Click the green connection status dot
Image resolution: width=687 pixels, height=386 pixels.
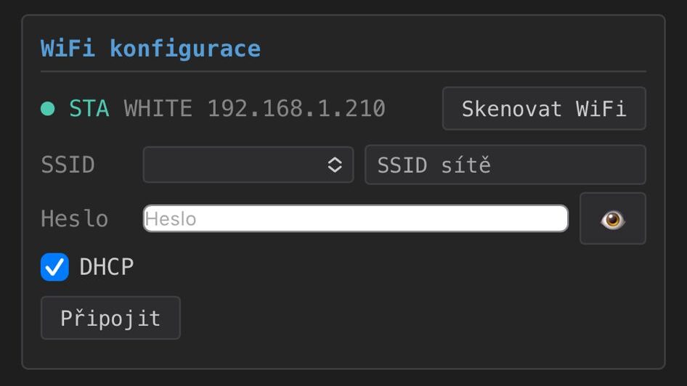[x=47, y=109]
